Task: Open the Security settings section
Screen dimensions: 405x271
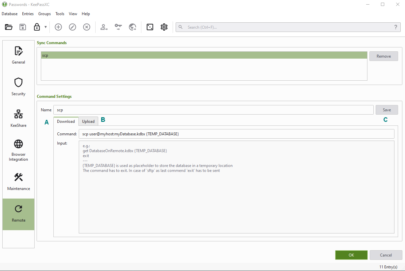Action: point(18,87)
